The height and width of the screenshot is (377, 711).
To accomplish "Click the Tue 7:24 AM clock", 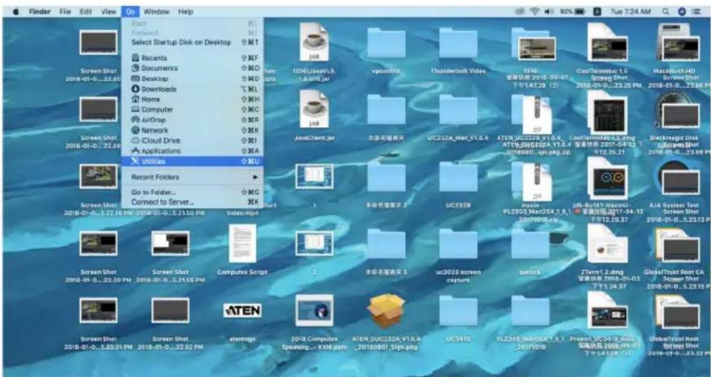I will point(630,11).
